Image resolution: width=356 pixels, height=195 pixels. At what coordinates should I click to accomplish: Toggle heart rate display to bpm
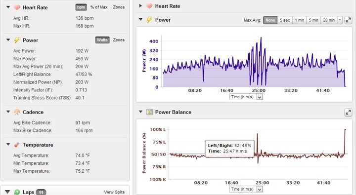[x=81, y=7]
